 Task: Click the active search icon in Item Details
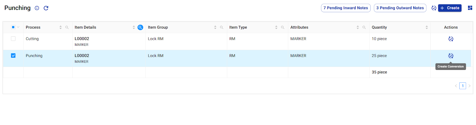(x=140, y=27)
